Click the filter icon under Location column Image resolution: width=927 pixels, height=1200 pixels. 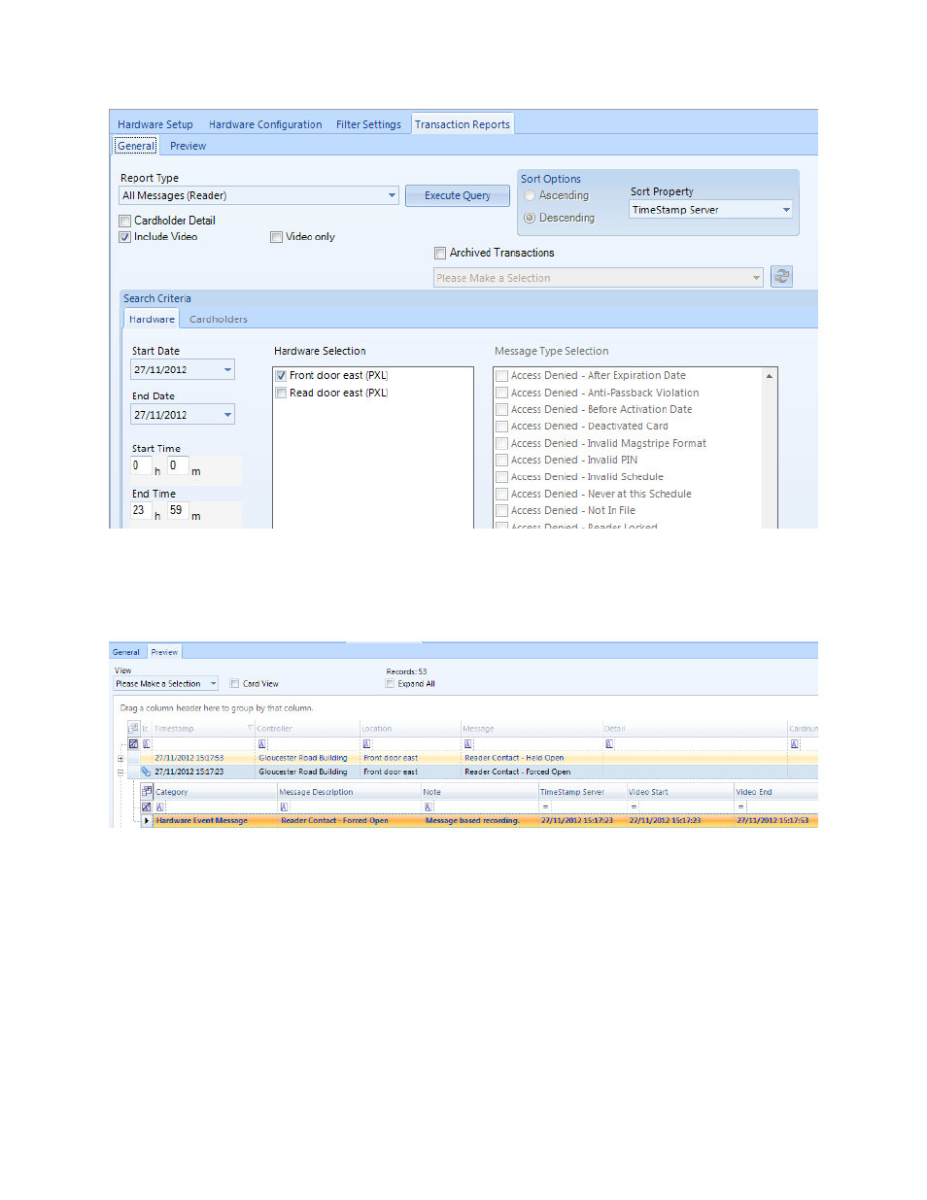point(366,744)
